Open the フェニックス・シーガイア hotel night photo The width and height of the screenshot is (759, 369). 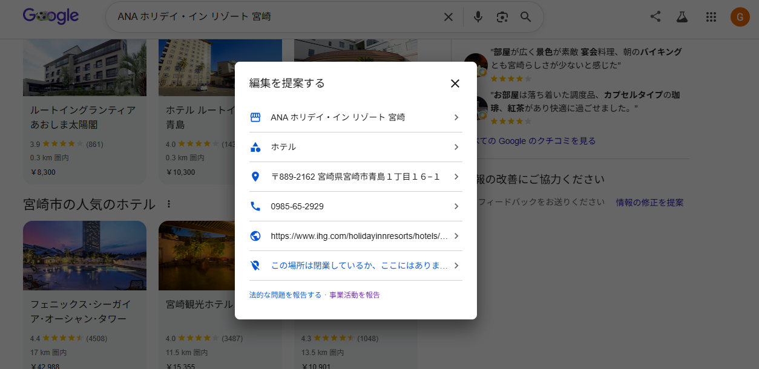(x=85, y=255)
